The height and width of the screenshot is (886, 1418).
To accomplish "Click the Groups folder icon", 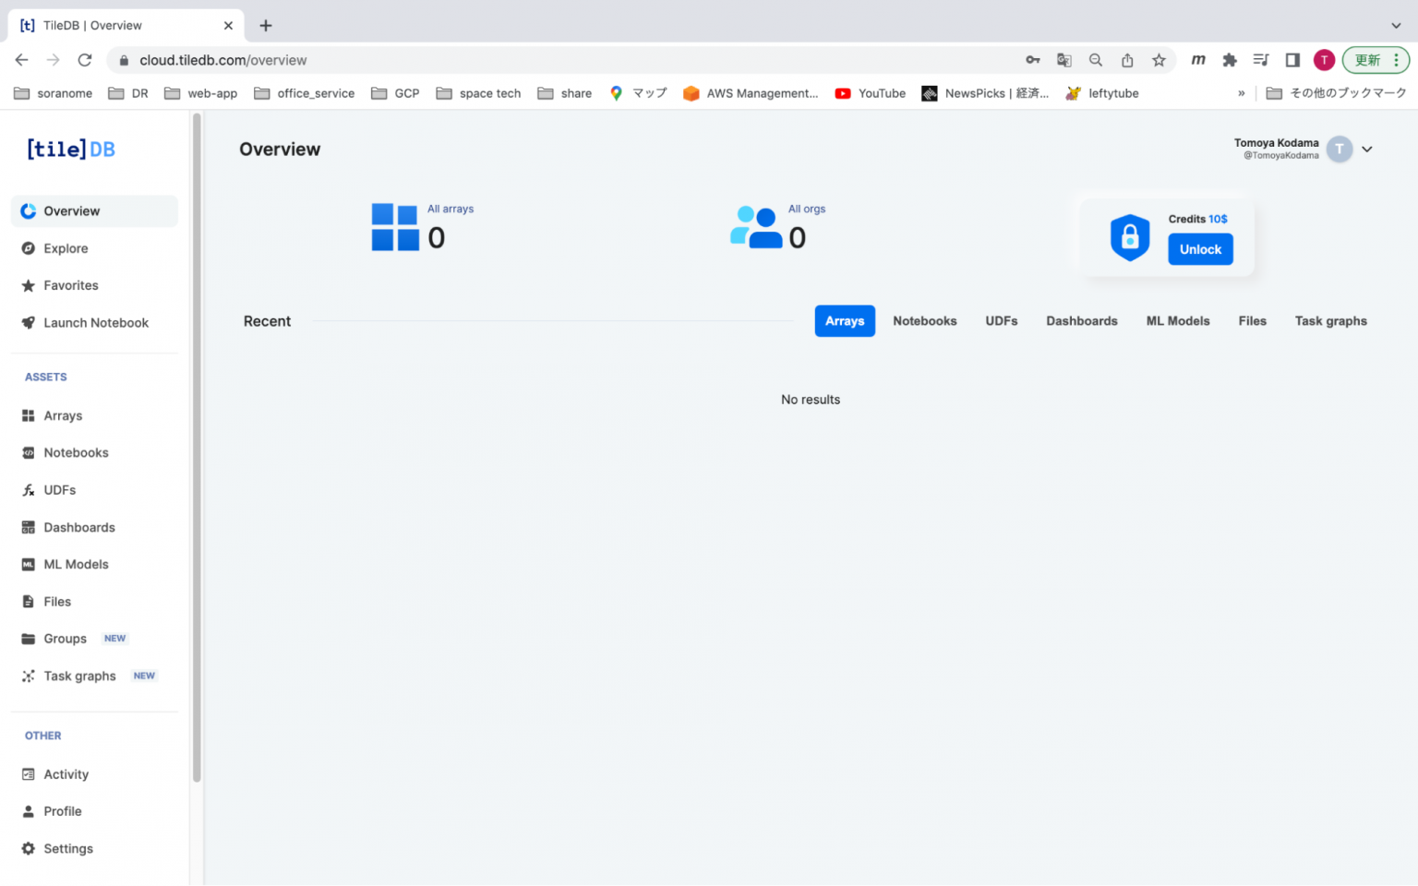I will (x=29, y=639).
